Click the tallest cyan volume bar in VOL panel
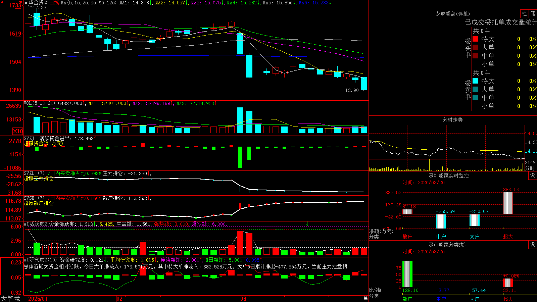The image size is (537, 302). pyautogui.click(x=240, y=120)
